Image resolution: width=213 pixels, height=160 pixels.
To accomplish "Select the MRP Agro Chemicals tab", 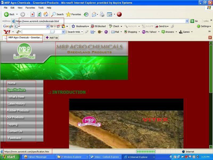I will [23, 38].
